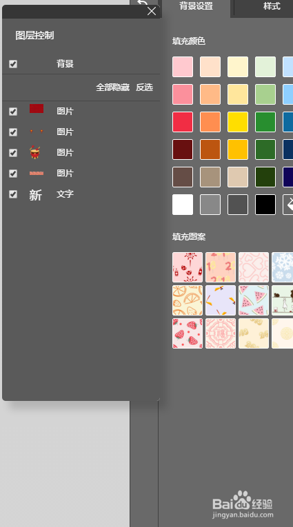The image size is (293, 527).
Task: Pick the white fill color
Action: 183,205
